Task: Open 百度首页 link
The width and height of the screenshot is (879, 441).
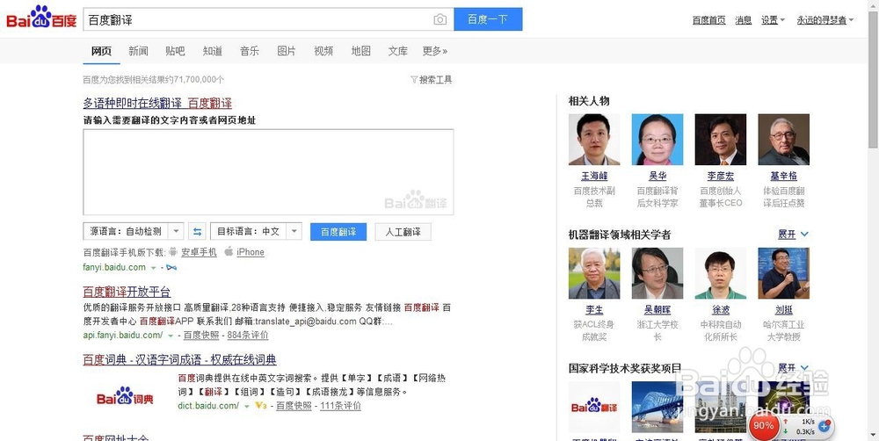Action: (x=708, y=20)
